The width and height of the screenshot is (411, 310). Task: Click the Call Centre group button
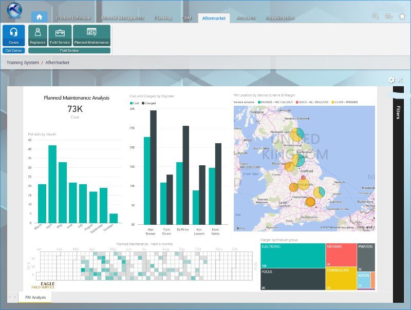pos(13,51)
